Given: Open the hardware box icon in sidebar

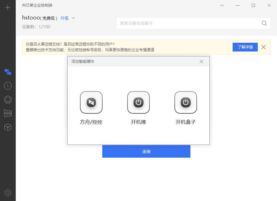Looking at the screenshot, I should pyautogui.click(x=8, y=127).
